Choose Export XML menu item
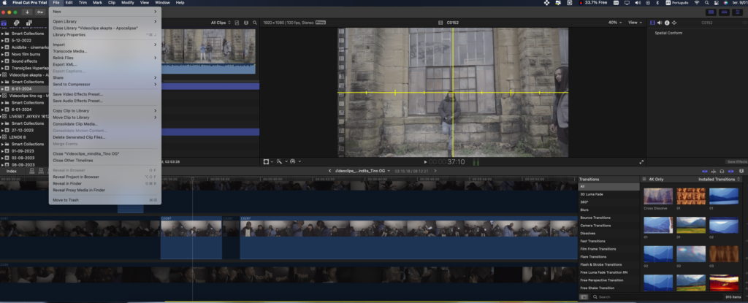The width and height of the screenshot is (748, 303). tap(64, 64)
